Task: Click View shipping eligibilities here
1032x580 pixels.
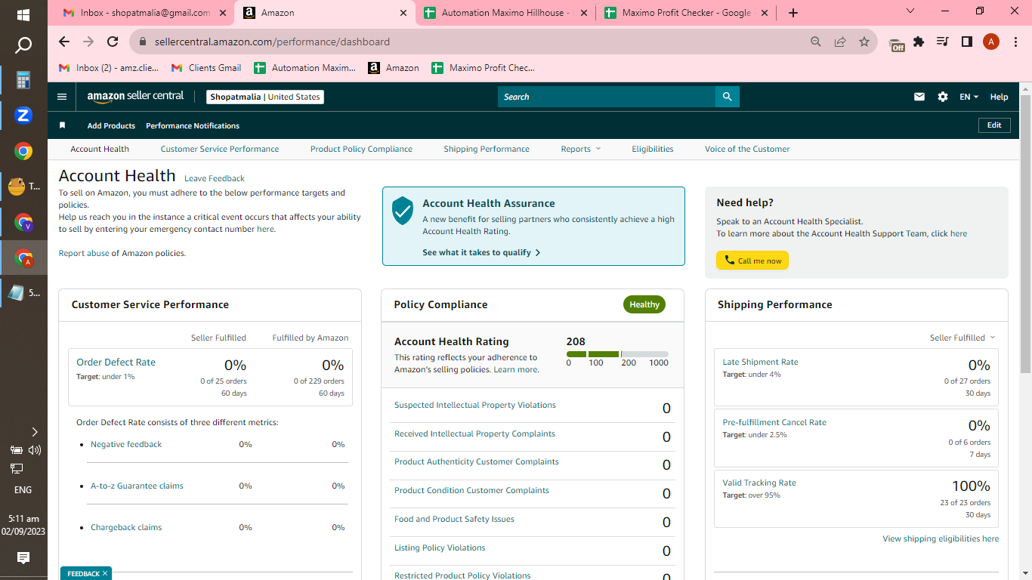Action: coord(941,538)
